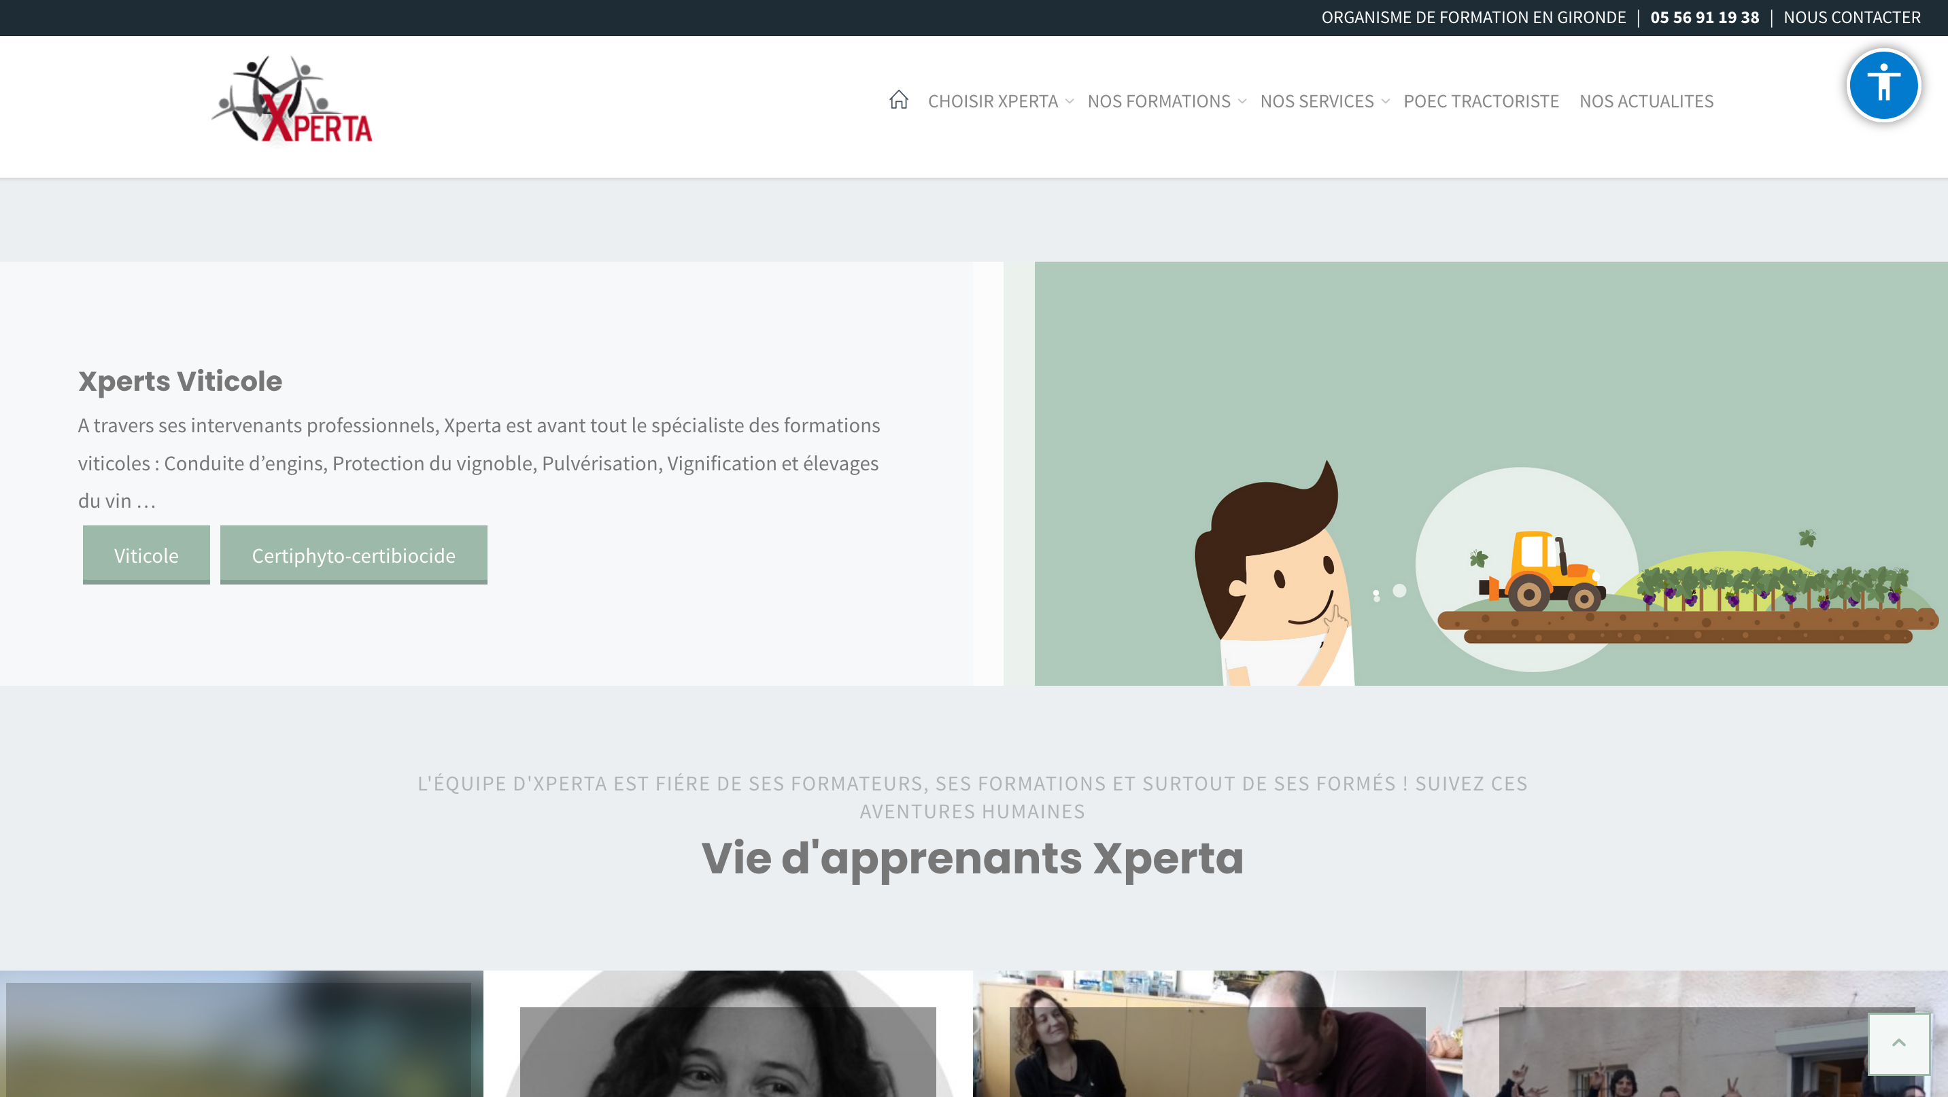
Task: Click the Certiphyto-certibiocide button
Action: (x=353, y=555)
